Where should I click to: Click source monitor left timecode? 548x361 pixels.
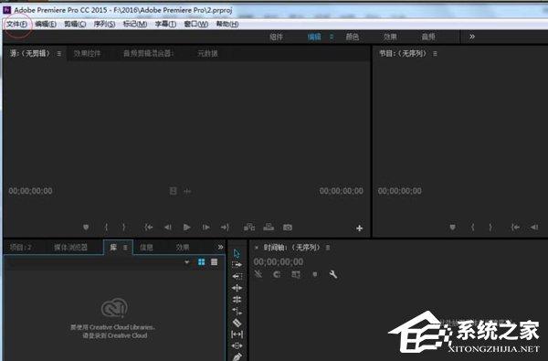click(31, 191)
